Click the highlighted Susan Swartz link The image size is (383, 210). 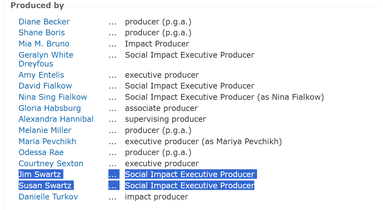pos(45,186)
